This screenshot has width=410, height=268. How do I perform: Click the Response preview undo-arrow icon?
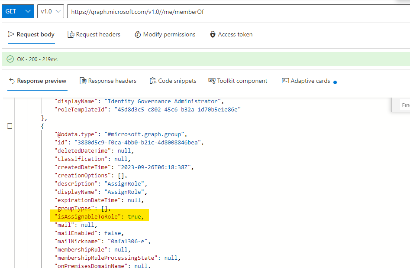12,81
